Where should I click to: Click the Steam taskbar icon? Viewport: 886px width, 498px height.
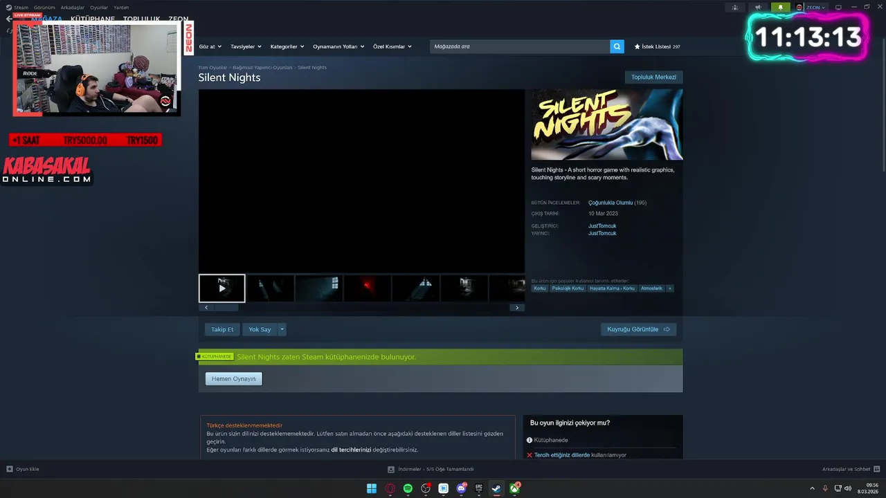pyautogui.click(x=496, y=488)
